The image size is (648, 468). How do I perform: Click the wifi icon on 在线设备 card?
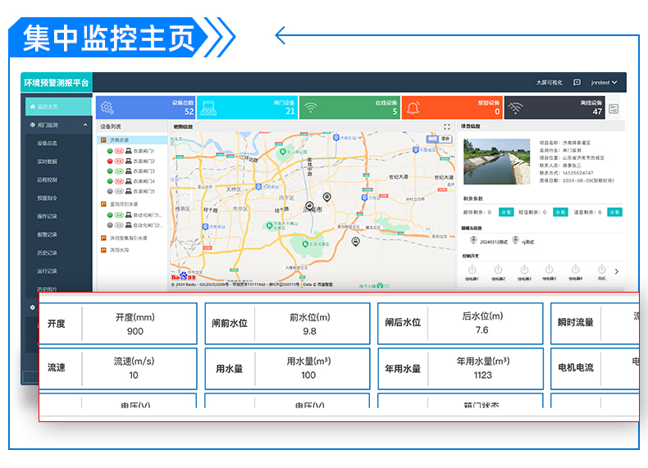point(310,107)
